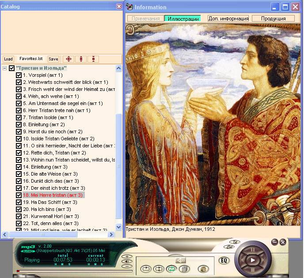Image resolution: width=304 pixels, height=278 pixels.
Task: Toggle the "Тристан и Изольда" album checkbox
Action: 12,68
